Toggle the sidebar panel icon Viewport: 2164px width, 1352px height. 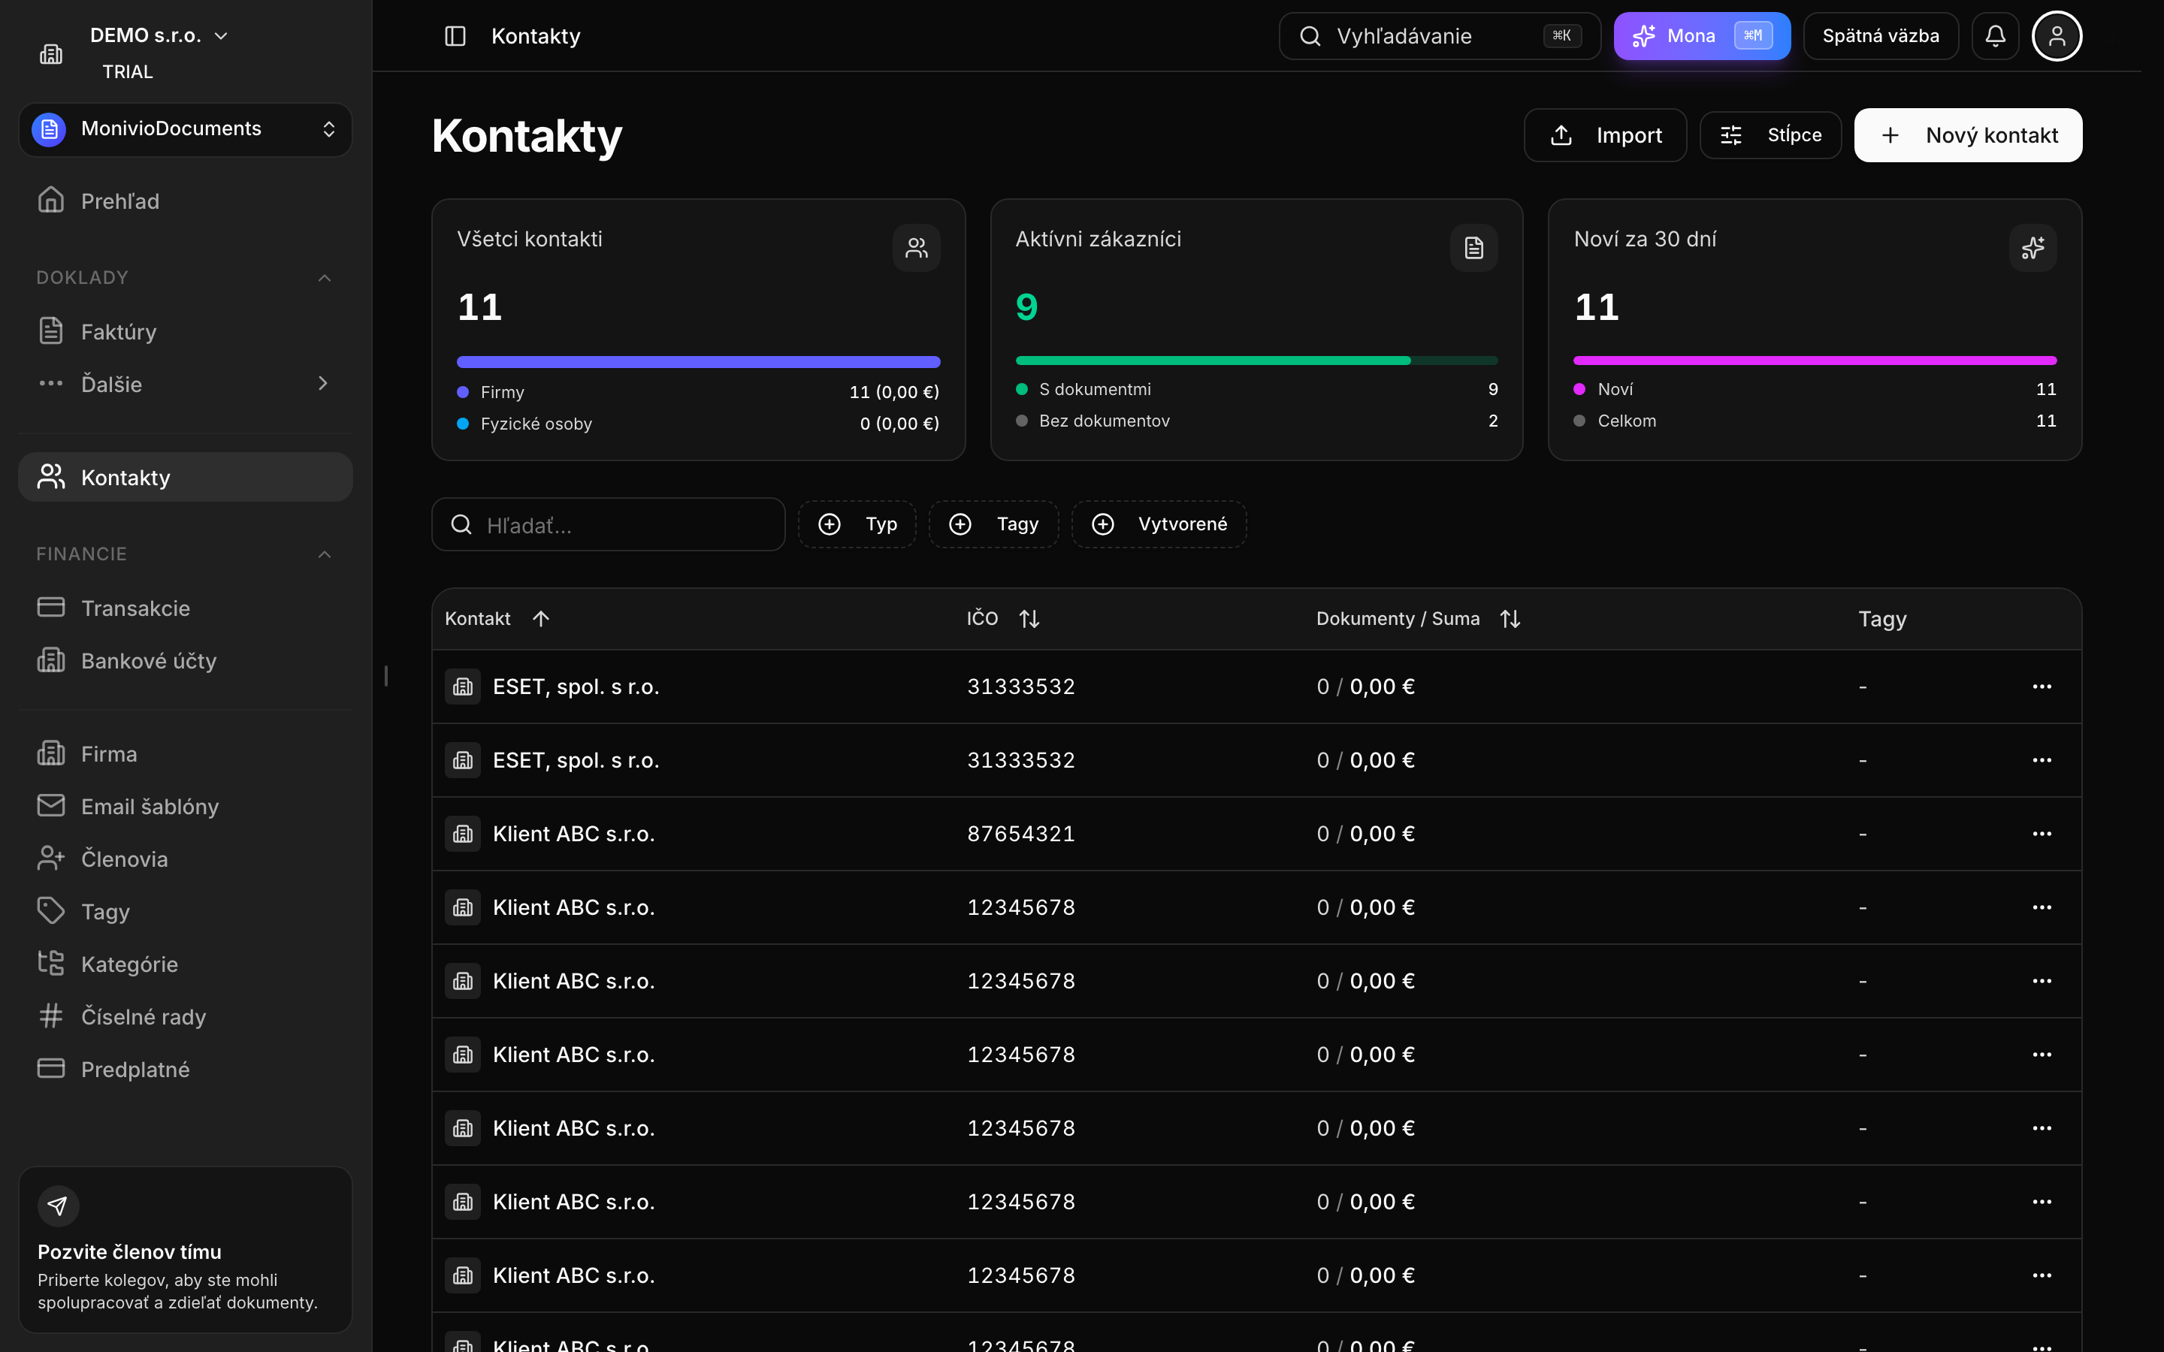[455, 36]
